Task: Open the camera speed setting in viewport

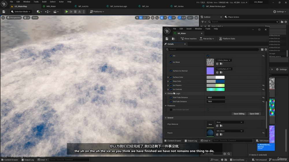Action: 190,18
